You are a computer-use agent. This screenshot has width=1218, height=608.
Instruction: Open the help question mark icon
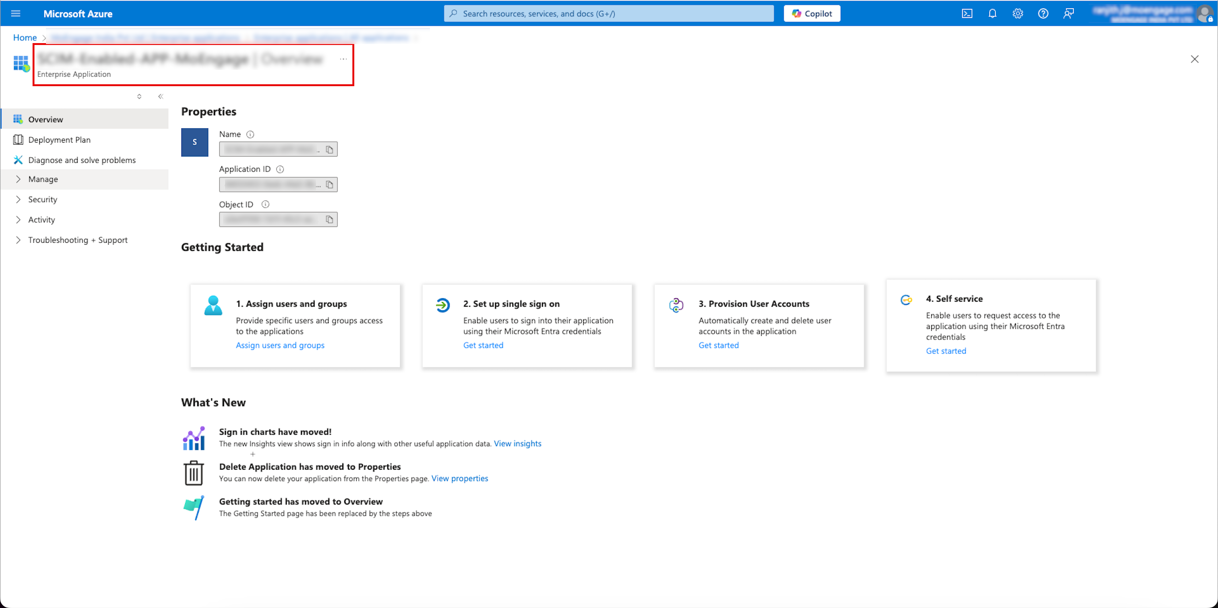[1043, 13]
